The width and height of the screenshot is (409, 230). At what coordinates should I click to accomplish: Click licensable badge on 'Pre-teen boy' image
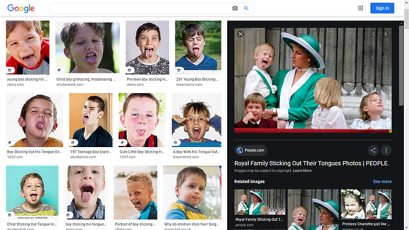coord(130,70)
